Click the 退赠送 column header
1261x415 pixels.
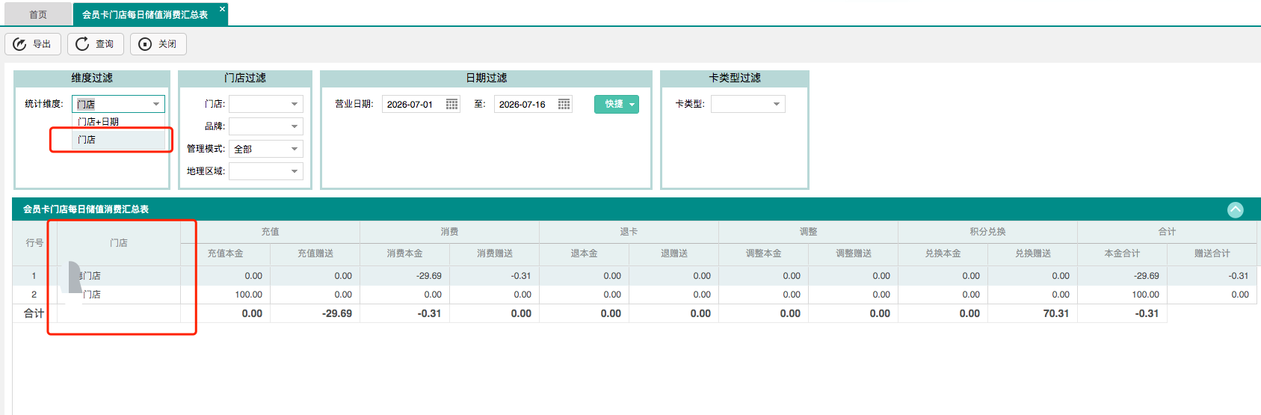(x=674, y=253)
